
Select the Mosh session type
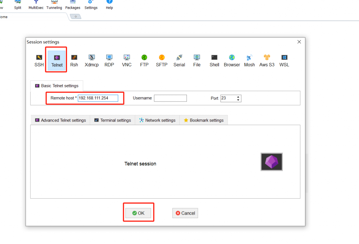(x=249, y=61)
